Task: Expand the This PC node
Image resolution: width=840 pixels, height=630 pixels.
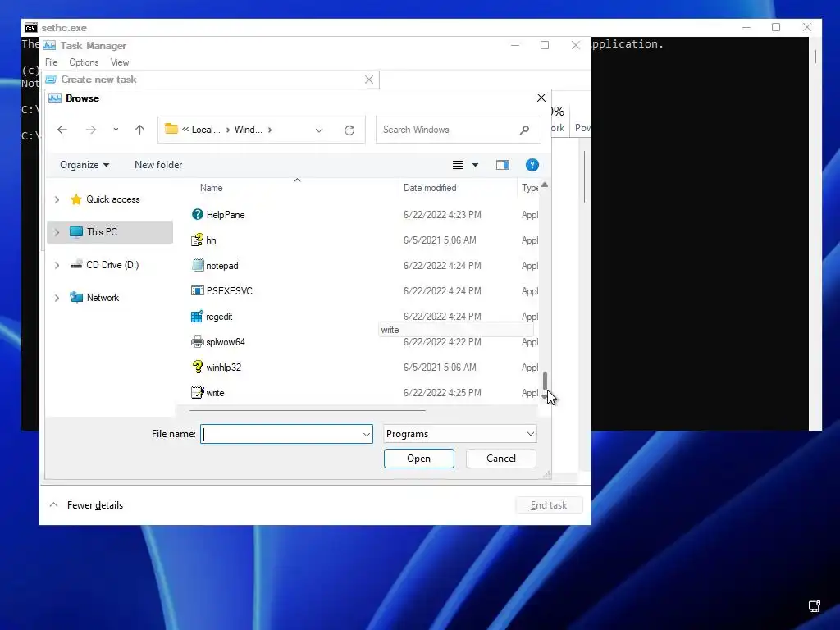Action: (x=57, y=232)
